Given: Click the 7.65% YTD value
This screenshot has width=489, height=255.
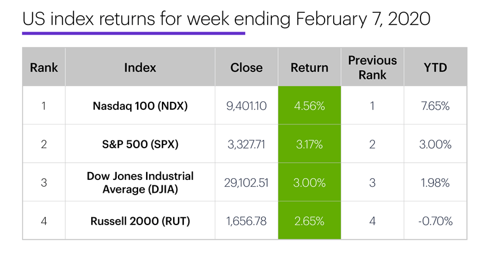Looking at the screenshot, I should pyautogui.click(x=435, y=106).
